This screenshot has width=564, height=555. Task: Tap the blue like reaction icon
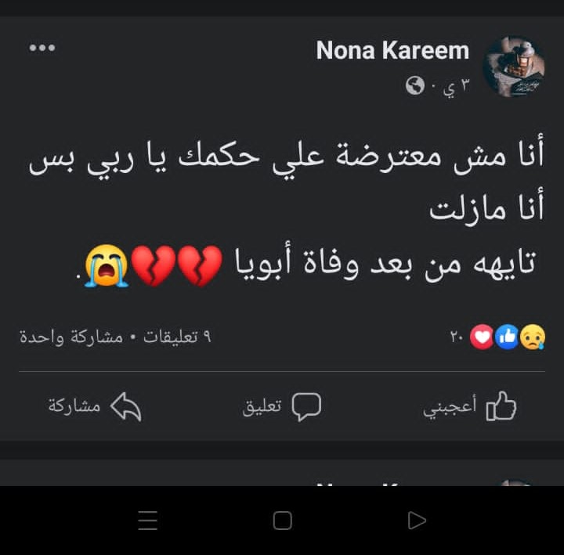click(507, 337)
